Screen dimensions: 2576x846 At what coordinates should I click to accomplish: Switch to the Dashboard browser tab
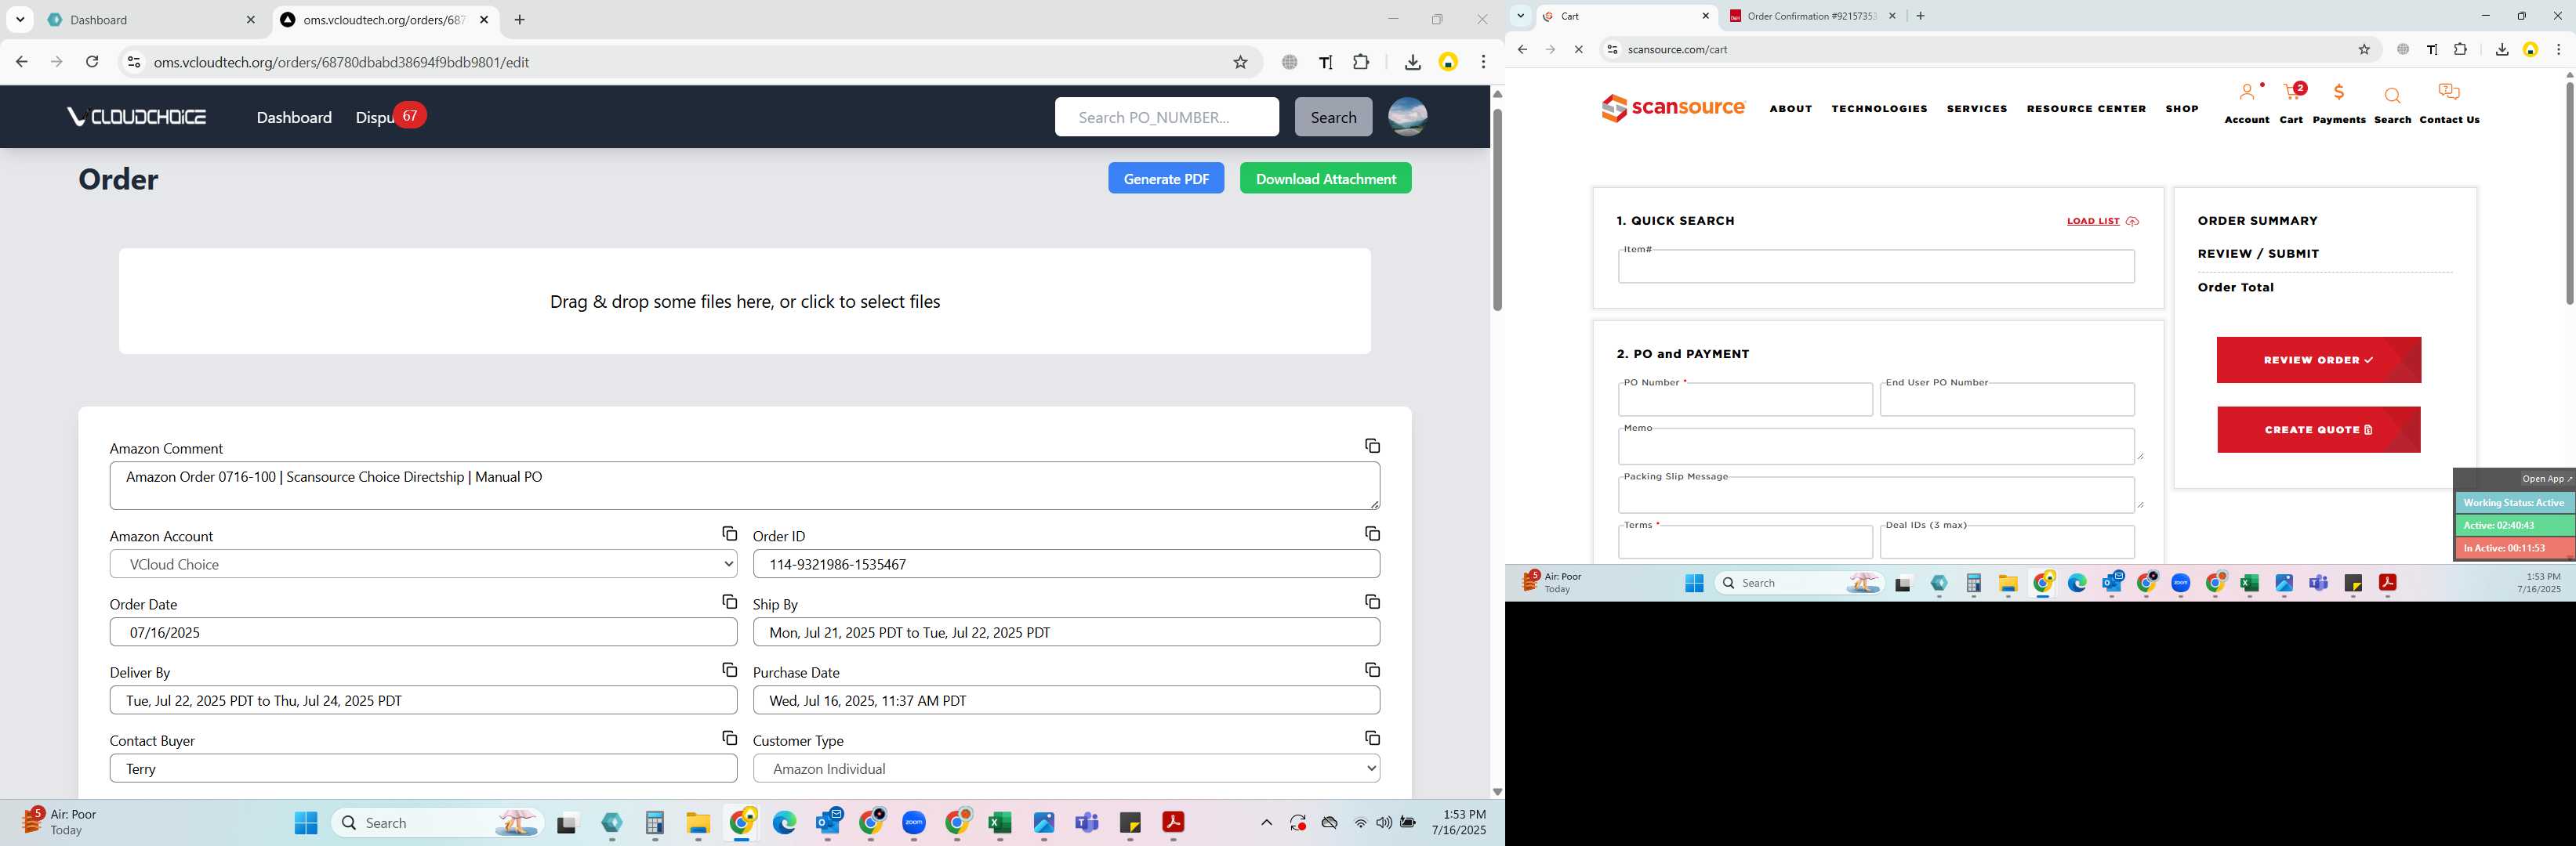tap(152, 20)
